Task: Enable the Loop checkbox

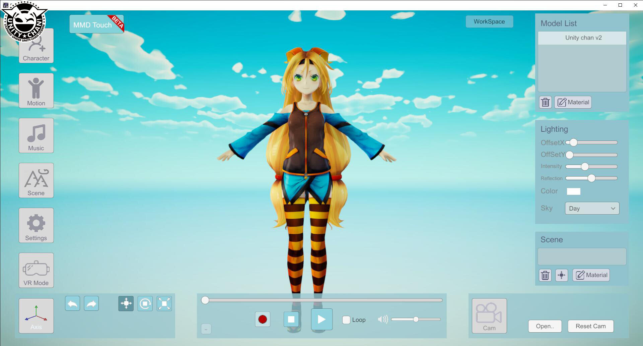Action: 346,320
